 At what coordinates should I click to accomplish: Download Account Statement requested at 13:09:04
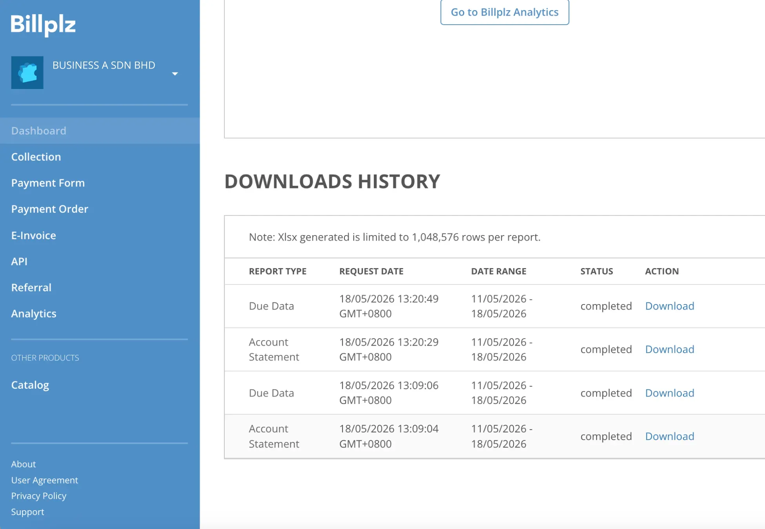click(x=670, y=436)
